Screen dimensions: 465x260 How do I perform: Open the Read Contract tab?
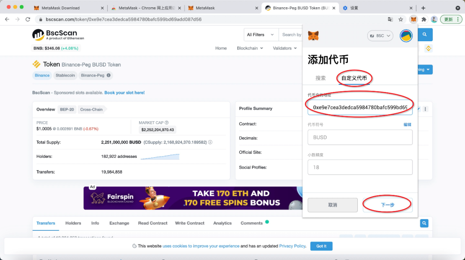click(152, 223)
